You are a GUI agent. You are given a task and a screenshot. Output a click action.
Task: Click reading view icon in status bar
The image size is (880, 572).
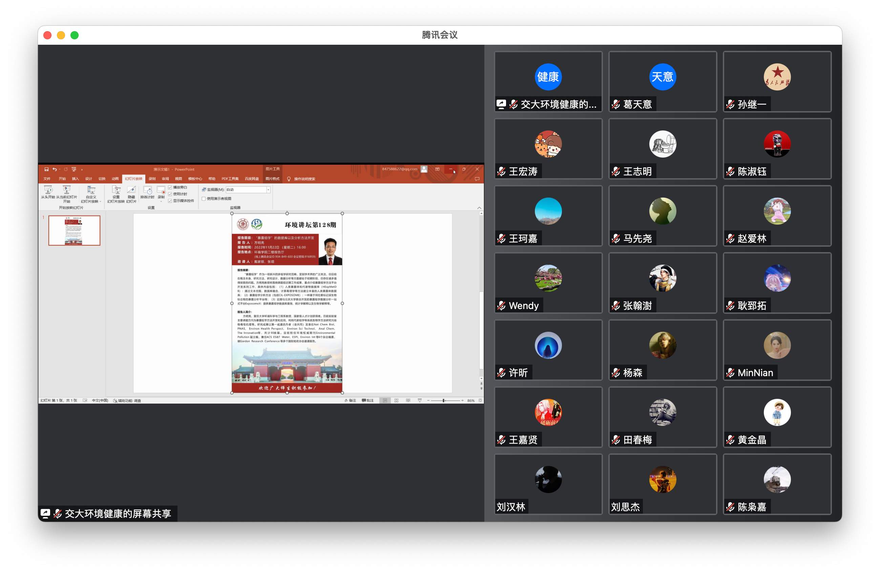408,400
